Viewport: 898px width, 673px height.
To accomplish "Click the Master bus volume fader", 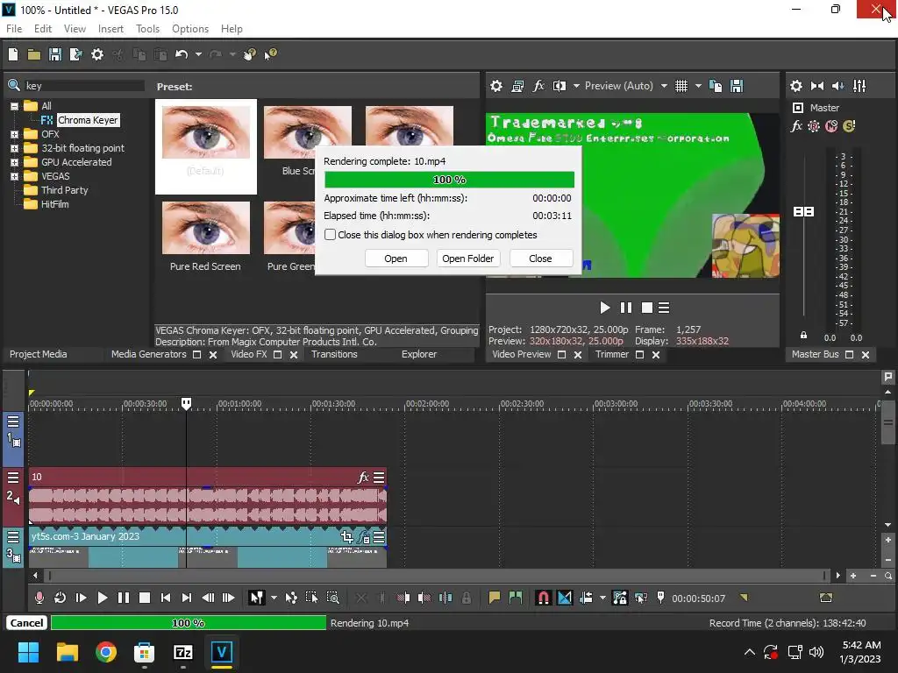I will point(803,212).
